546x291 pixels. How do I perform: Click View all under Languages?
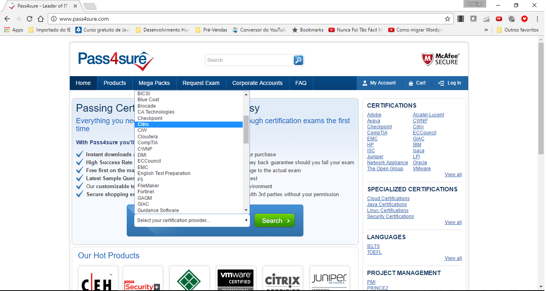453,258
